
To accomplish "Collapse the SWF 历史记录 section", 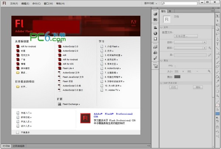I will [x=165, y=83].
